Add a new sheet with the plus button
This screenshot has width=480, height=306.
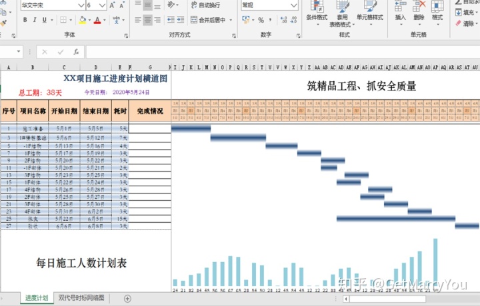pyautogui.click(x=127, y=299)
